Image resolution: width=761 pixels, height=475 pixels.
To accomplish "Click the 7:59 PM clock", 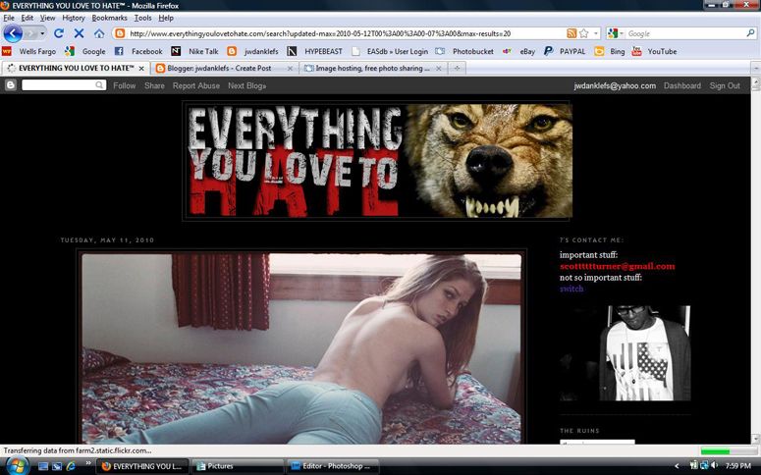I will [737, 466].
